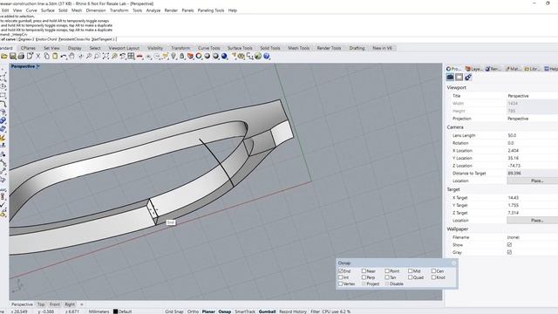Click the padlock lock objects icon
The height and width of the screenshot is (314, 558).
[x=182, y=56]
